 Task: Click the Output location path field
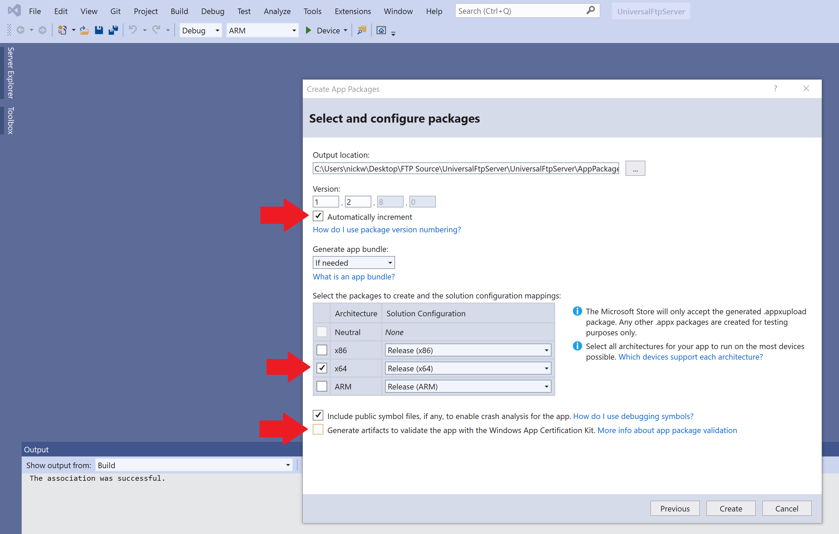pyautogui.click(x=466, y=169)
